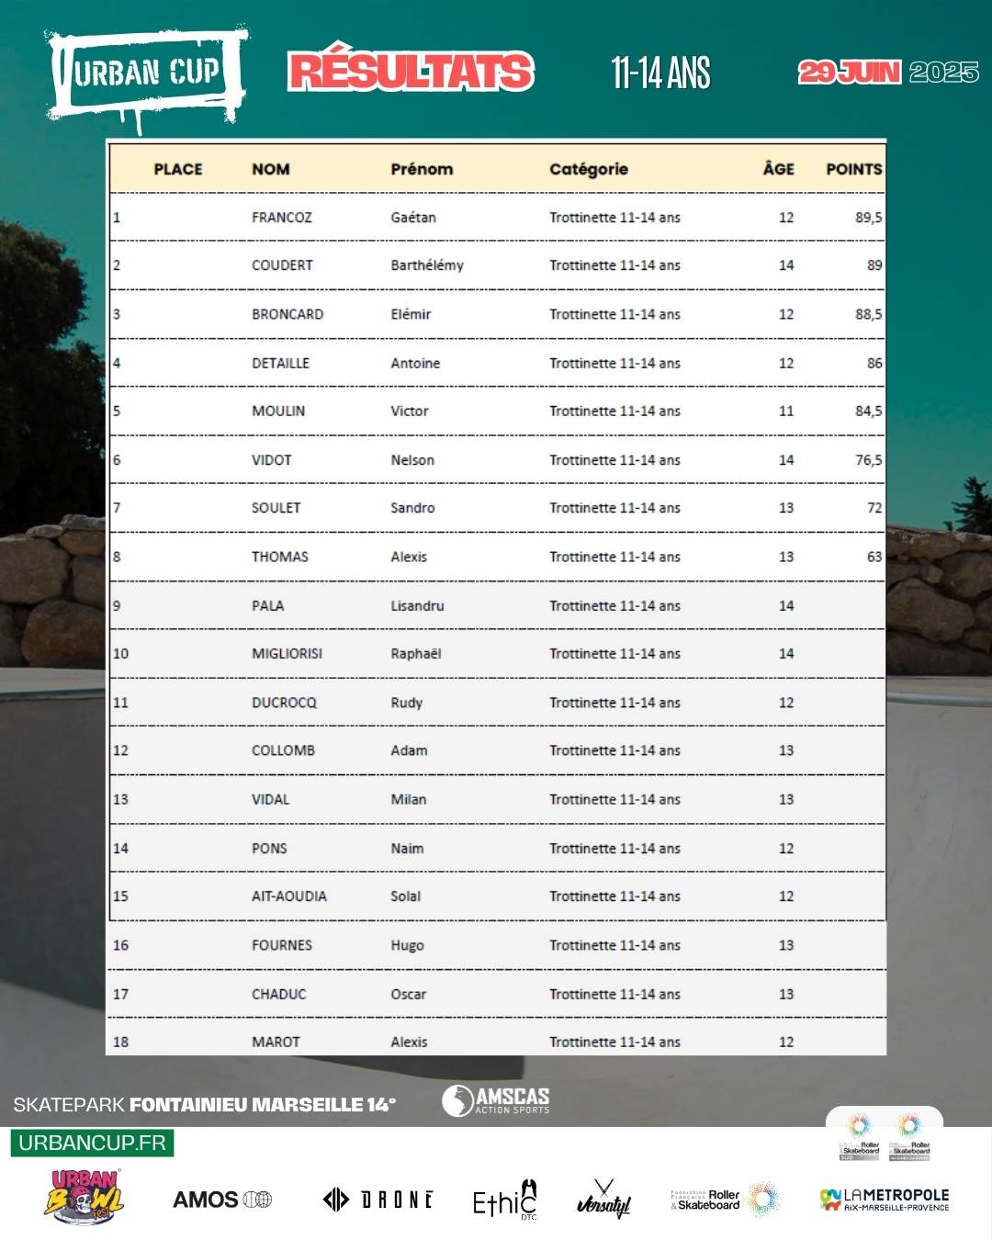Click the surname VIDOT
The width and height of the screenshot is (992, 1240).
pos(272,460)
